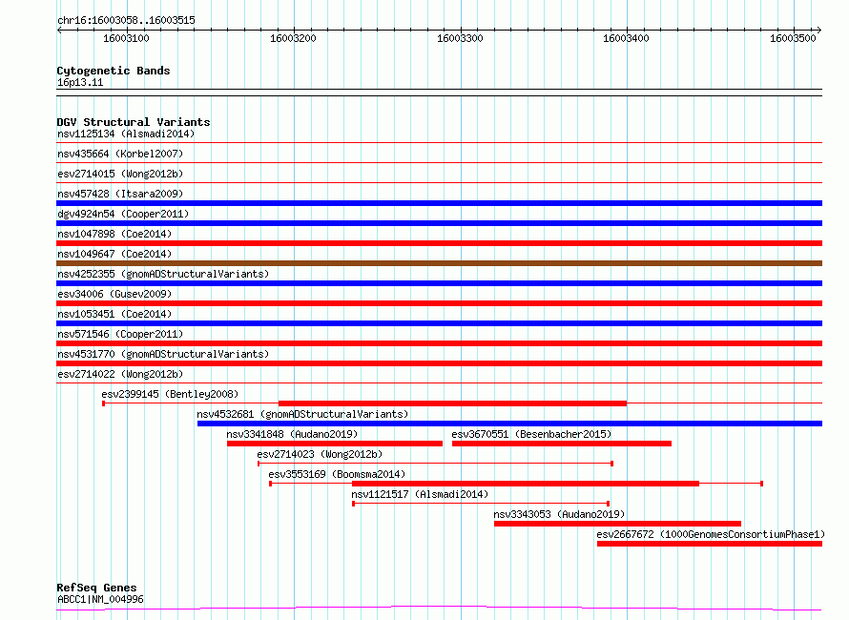Click the thin red line under nsv435664

click(439, 163)
